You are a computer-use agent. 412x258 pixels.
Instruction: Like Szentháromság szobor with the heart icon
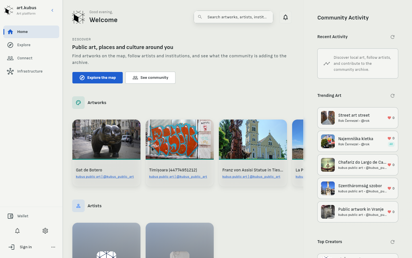click(389, 188)
